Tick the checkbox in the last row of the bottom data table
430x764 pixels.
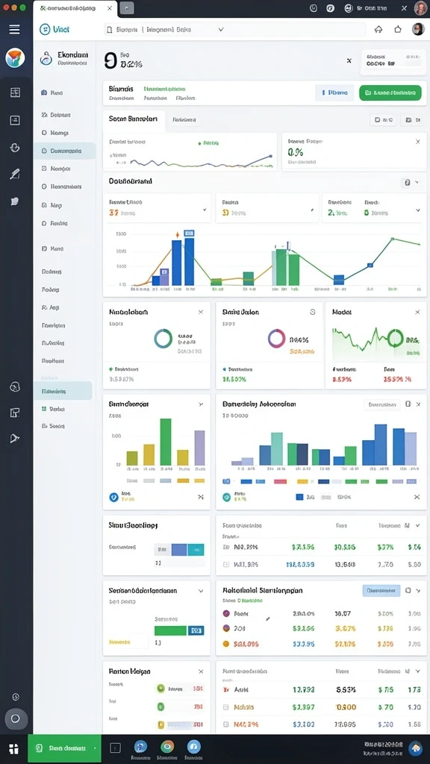225,724
